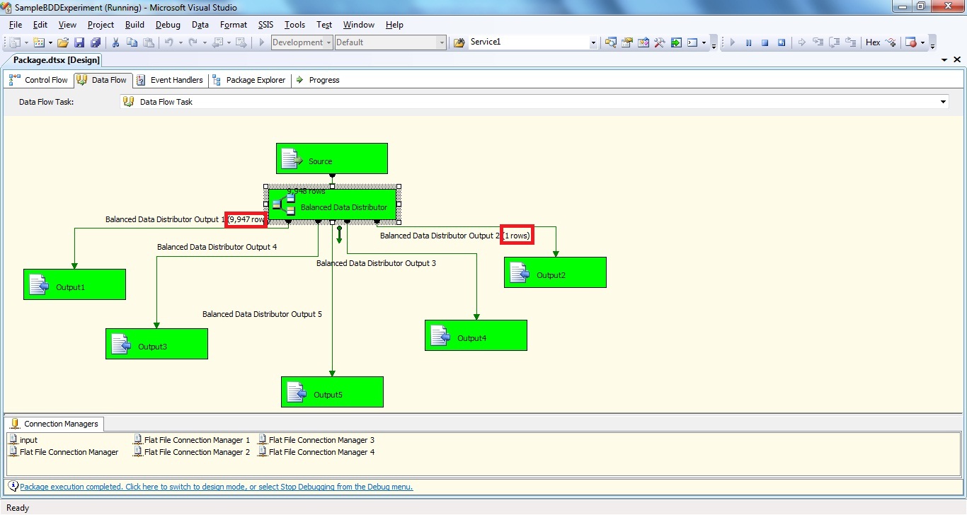
Task: Select the Output5 destination component
Action: coord(332,392)
